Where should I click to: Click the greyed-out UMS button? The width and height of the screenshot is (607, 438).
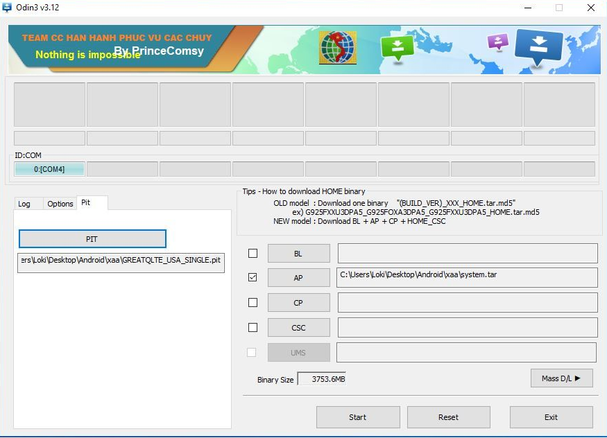click(299, 353)
